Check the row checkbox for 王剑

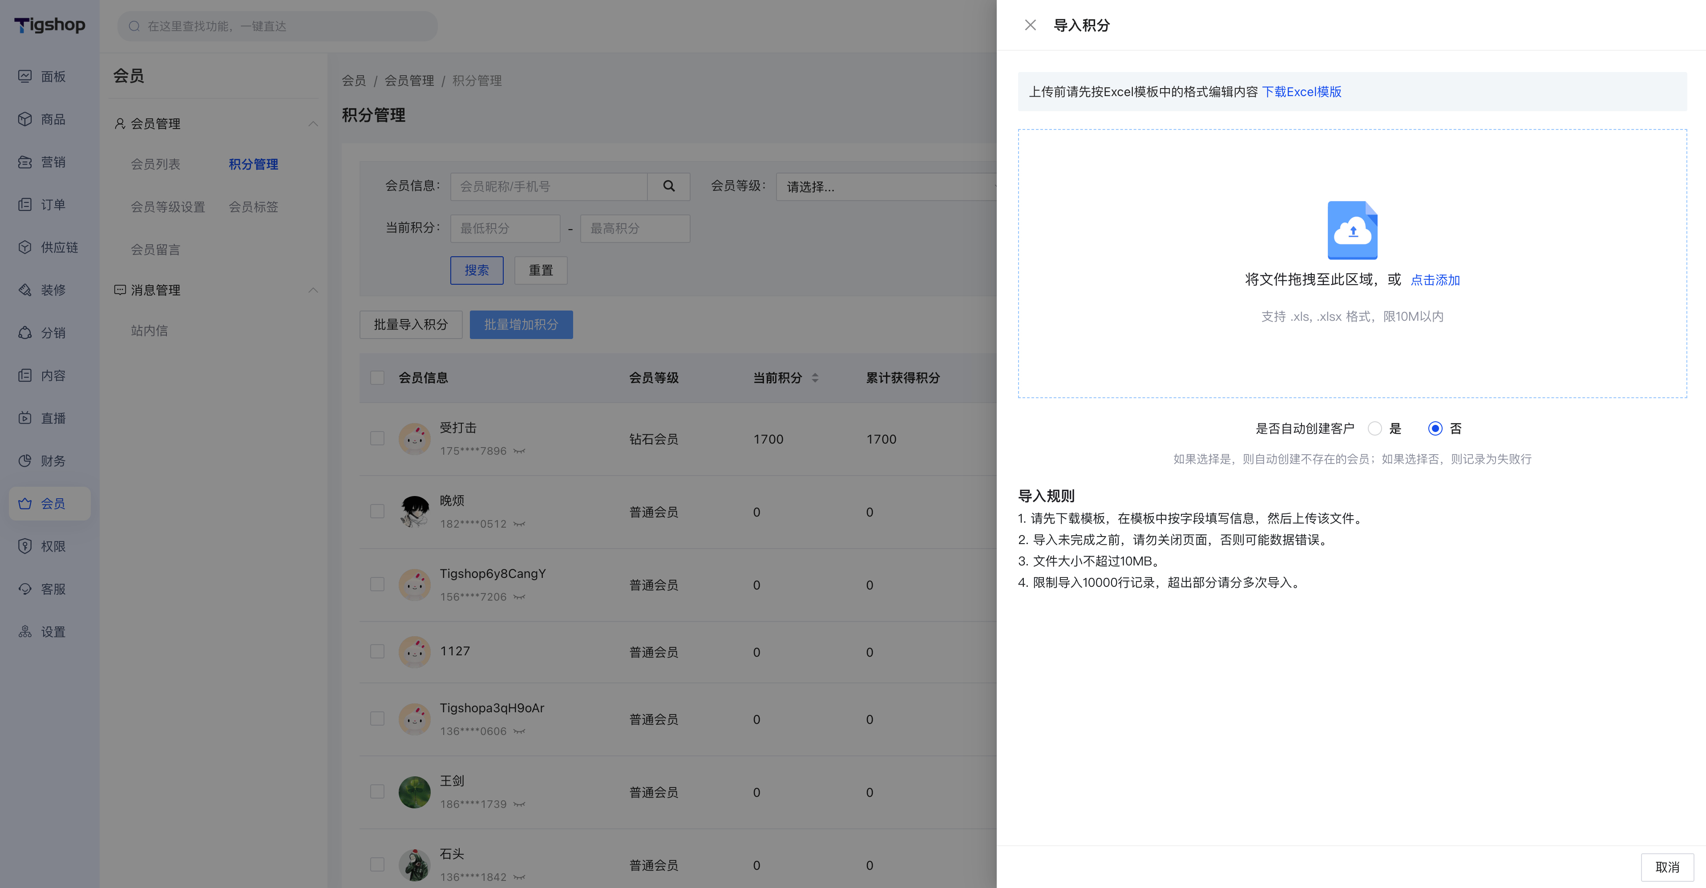(377, 791)
